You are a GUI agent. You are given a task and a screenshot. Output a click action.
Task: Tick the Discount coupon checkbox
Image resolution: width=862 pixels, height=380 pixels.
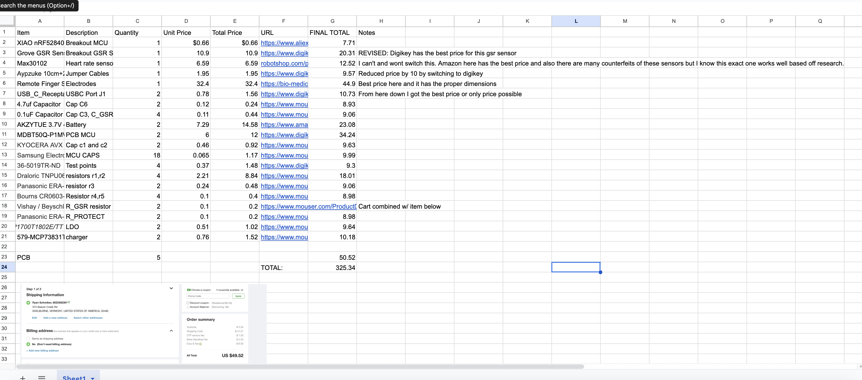188,303
